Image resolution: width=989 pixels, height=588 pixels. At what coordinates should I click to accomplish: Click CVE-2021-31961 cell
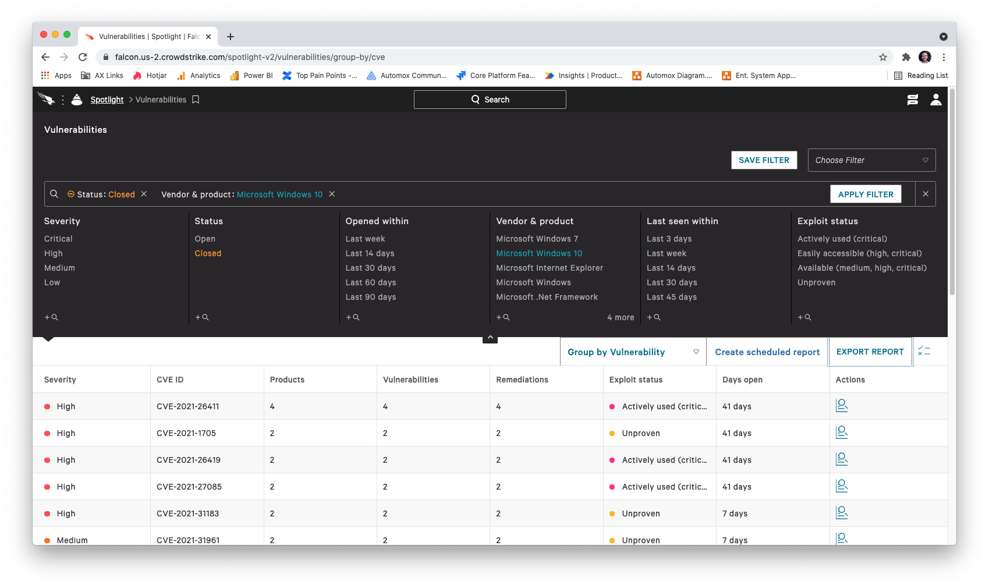[188, 540]
